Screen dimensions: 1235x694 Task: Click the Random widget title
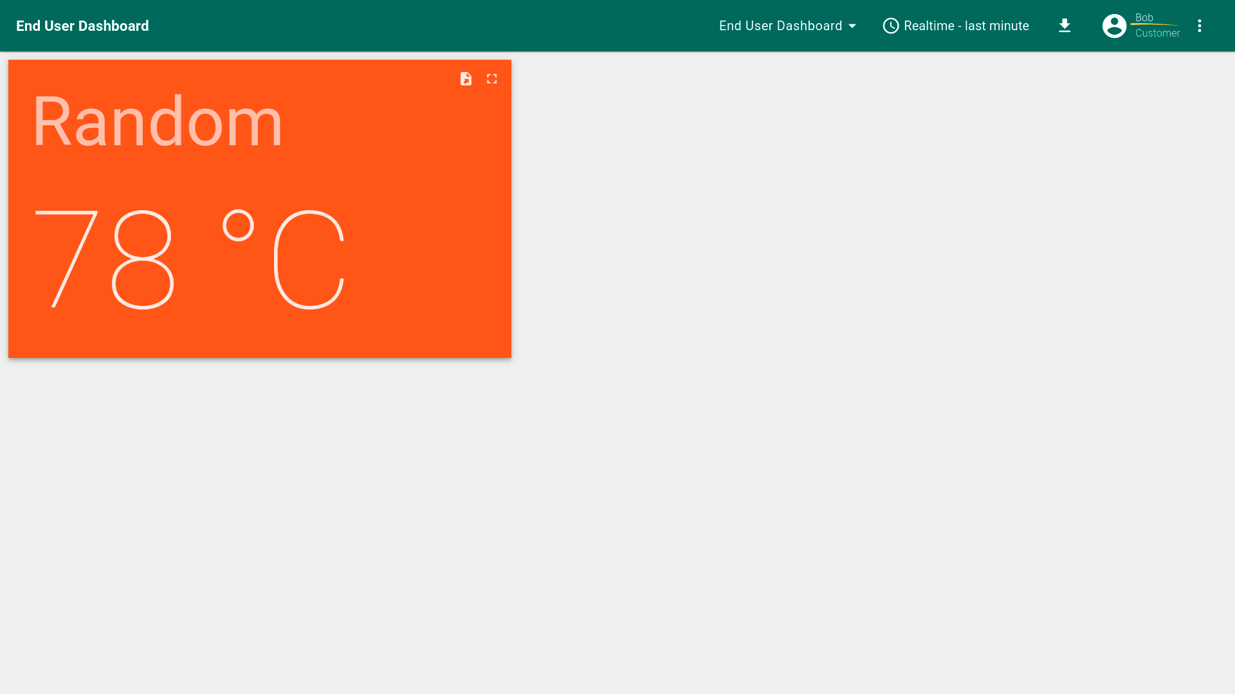158,121
